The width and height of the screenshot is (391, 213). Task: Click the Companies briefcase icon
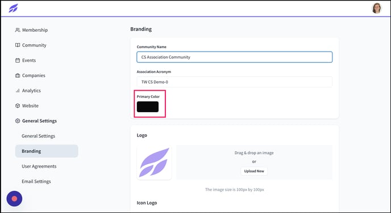point(18,75)
